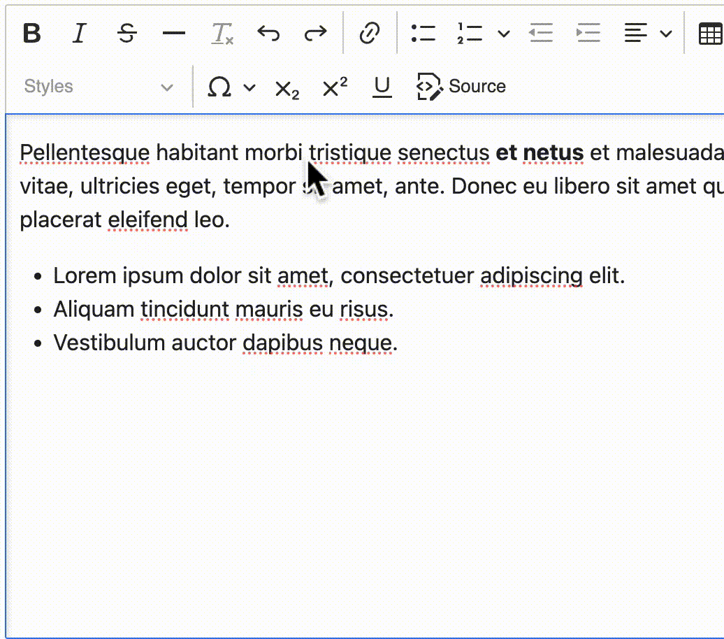Apply subscript formatting
724x639 pixels.
(287, 87)
